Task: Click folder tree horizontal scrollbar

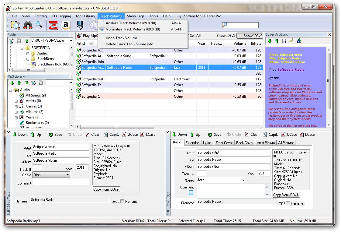Action: (x=29, y=70)
